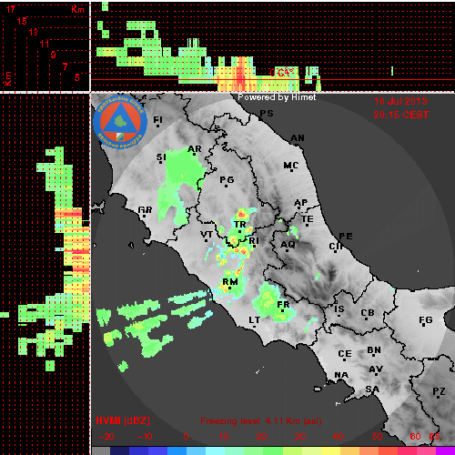Click the RM city label on the map
This screenshot has width=455, height=455.
click(x=230, y=282)
